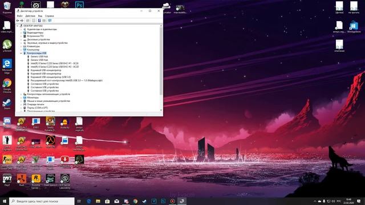This screenshot has width=365, height=205.
Task: Expand the Клавиатуры category
Action: pos(21,46)
